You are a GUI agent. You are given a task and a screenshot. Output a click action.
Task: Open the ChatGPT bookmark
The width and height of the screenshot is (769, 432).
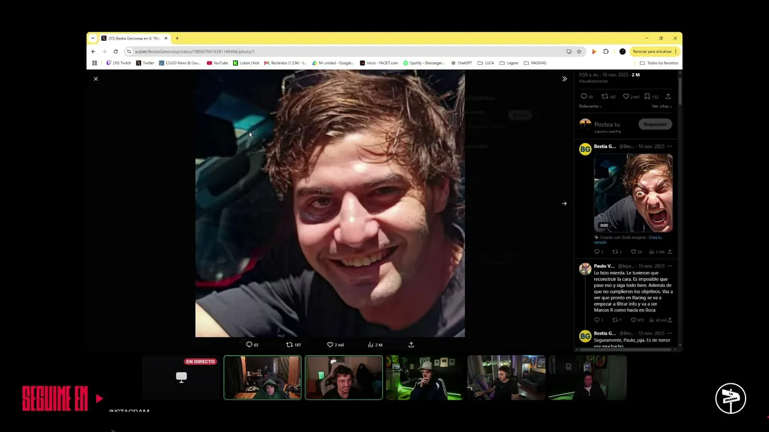click(x=461, y=63)
